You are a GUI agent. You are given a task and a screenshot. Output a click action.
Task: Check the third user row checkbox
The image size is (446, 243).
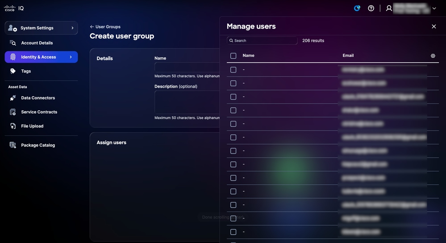click(233, 97)
